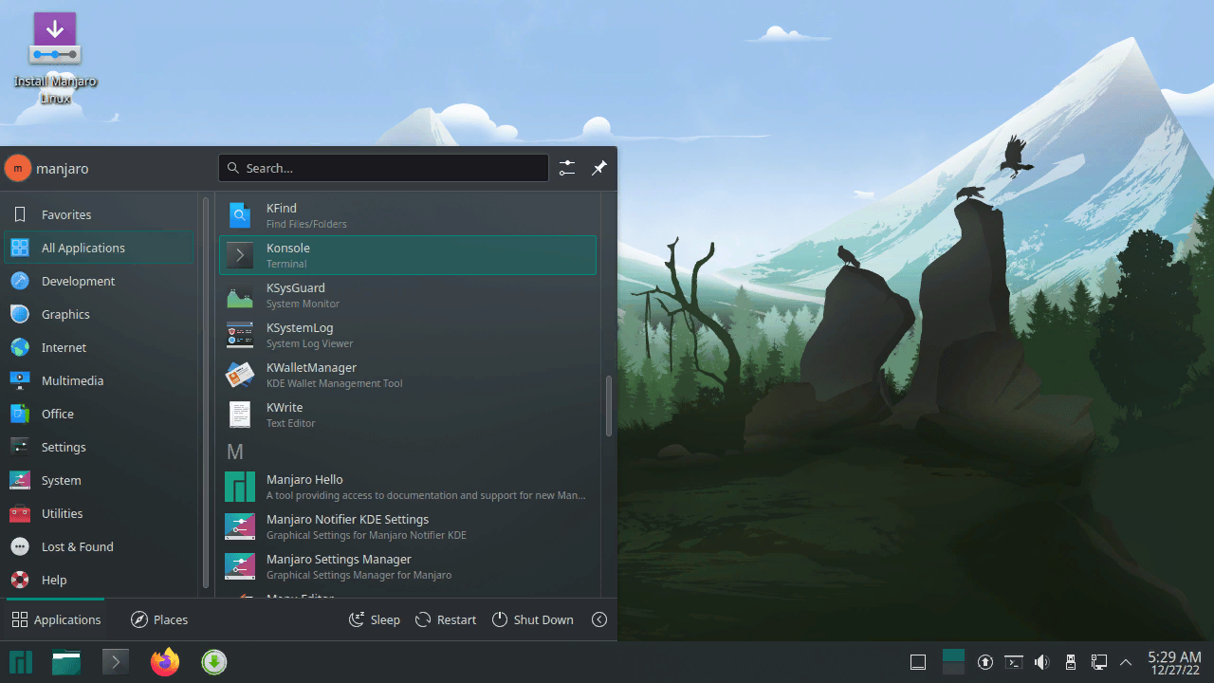Launch KWrite text editor
Screen dimensions: 1214x683
pos(408,415)
